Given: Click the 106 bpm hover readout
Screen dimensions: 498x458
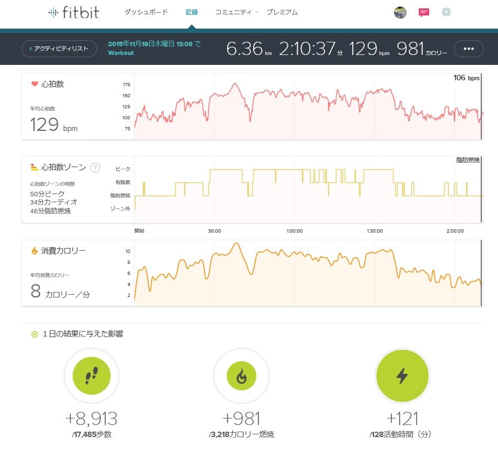Looking at the screenshot, I should [466, 78].
